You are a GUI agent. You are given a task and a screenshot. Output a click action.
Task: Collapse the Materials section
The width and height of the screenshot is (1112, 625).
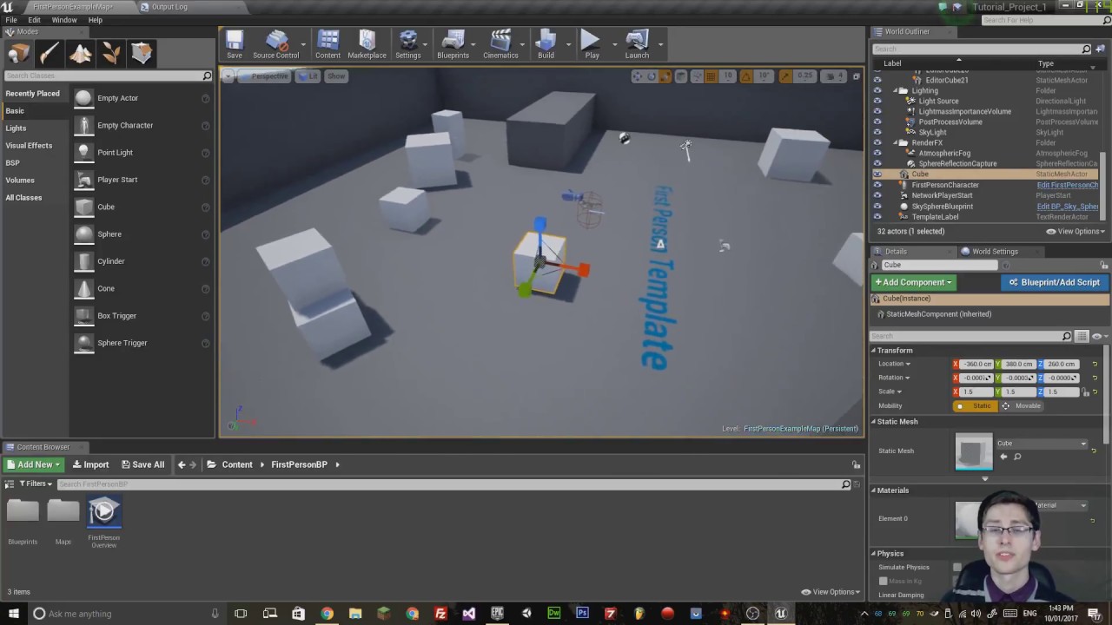click(874, 490)
